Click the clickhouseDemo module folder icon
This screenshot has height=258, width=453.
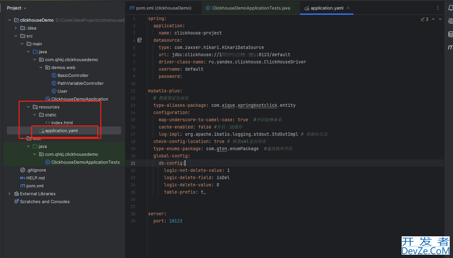pos(16,20)
